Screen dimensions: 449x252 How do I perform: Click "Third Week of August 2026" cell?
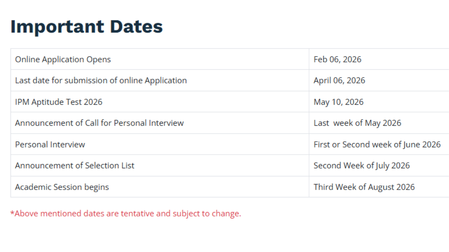364,187
